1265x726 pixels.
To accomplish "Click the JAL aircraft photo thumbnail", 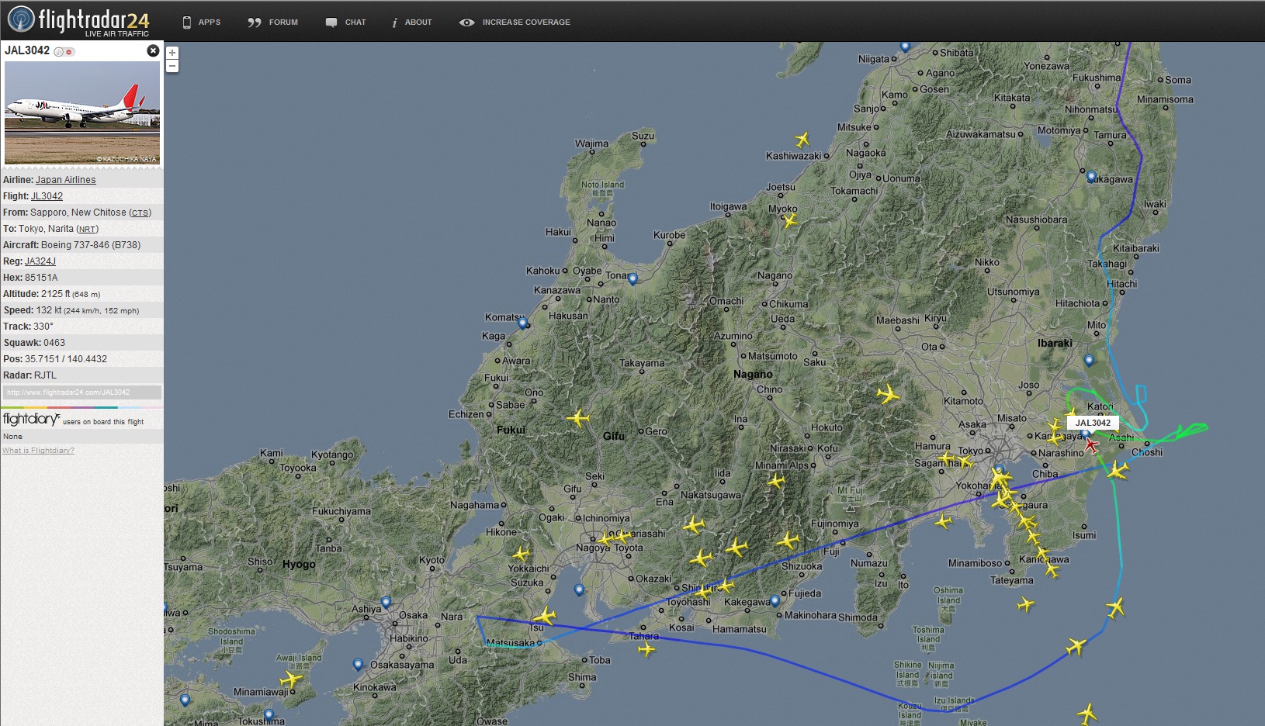I will click(x=82, y=112).
